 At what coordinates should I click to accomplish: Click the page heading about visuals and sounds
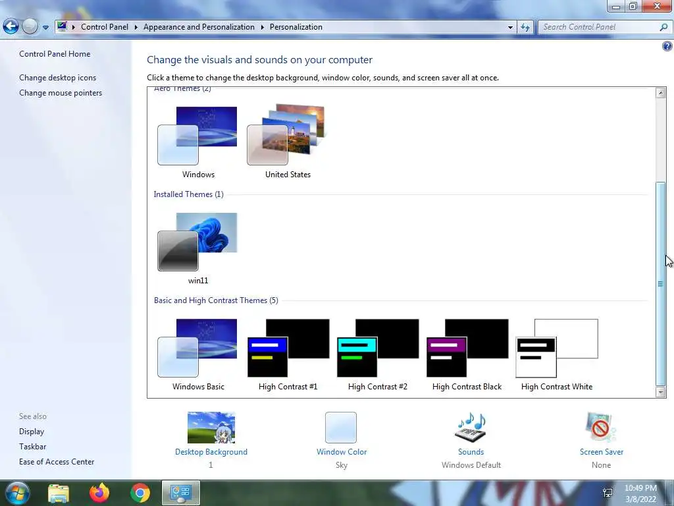click(x=259, y=60)
